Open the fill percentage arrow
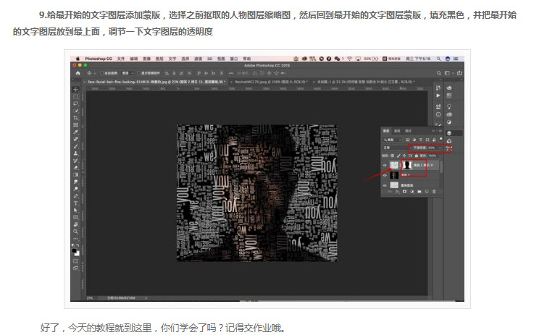 [x=440, y=156]
